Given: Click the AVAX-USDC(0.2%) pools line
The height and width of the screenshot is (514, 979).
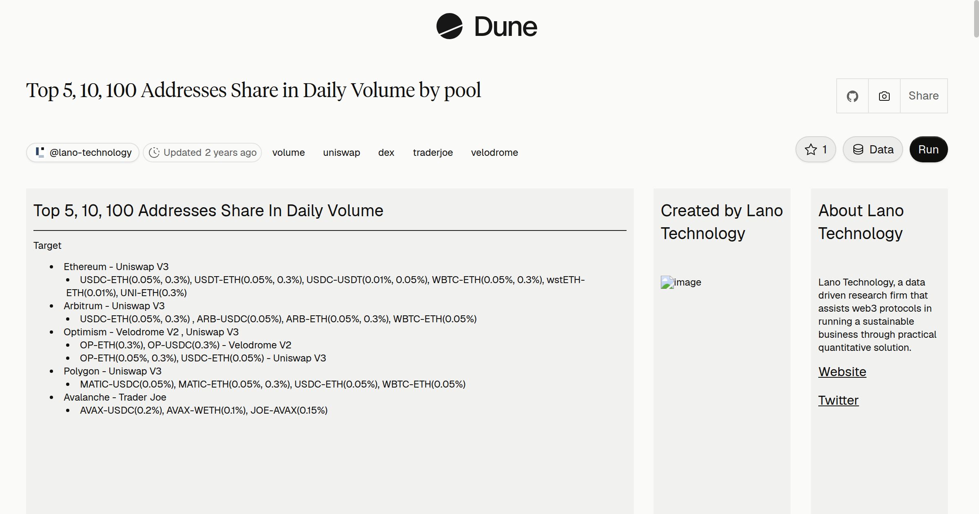Looking at the screenshot, I should tap(204, 410).
